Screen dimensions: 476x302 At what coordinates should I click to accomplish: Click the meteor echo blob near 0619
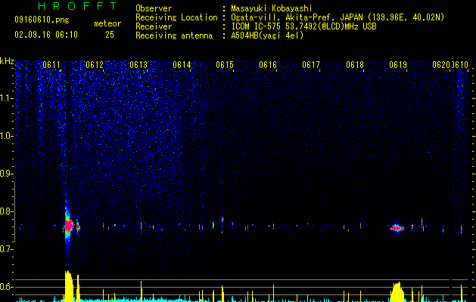point(397,228)
